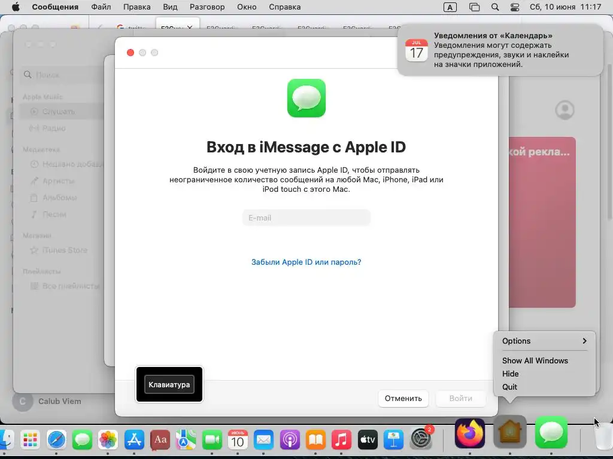Click the Home app icon in the Dock
613x459 pixels.
pos(510,433)
